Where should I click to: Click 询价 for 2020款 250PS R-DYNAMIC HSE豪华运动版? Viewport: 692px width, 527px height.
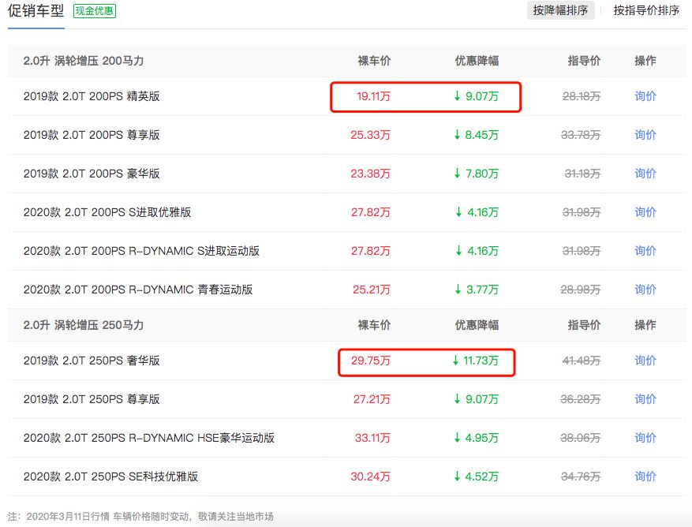click(644, 438)
